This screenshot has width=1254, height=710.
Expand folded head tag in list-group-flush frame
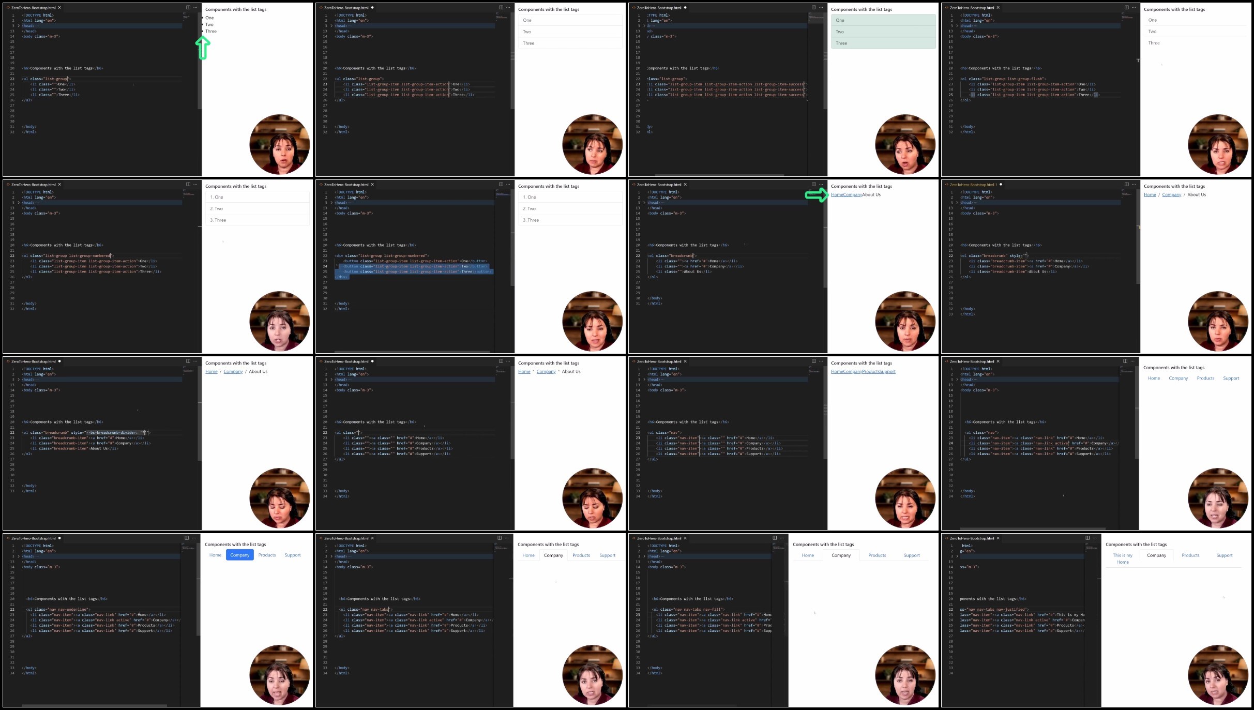(x=957, y=26)
